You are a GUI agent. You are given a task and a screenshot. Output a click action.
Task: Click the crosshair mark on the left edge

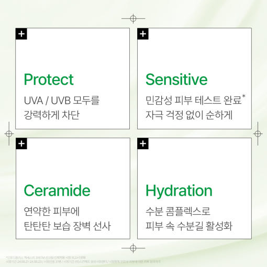9,134
